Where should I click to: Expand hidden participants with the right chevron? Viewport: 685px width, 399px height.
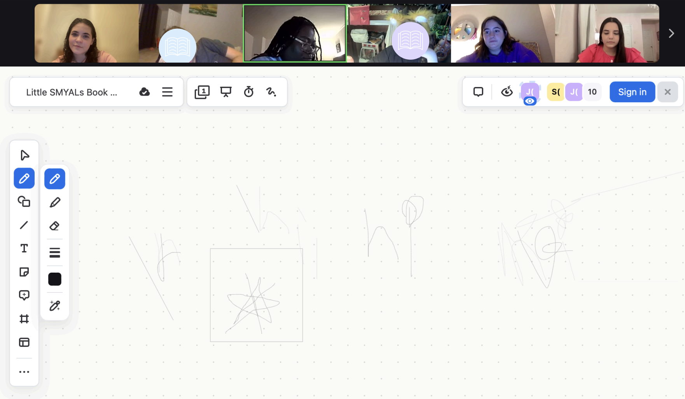[671, 33]
